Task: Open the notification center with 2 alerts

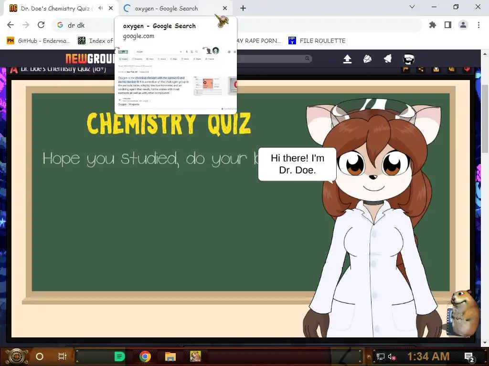Action: tap(469, 357)
